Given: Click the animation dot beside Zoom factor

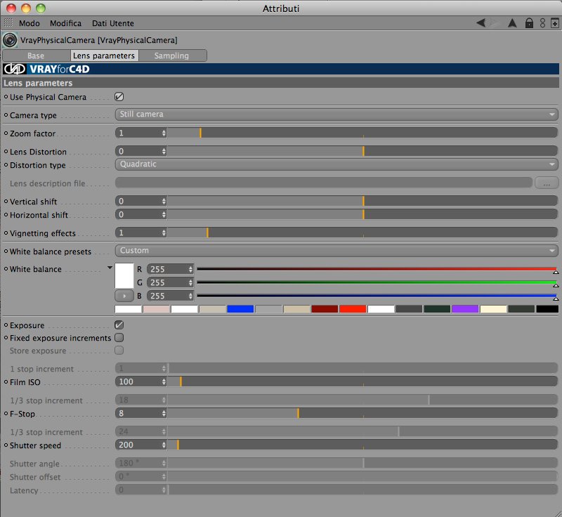Looking at the screenshot, I should [6, 133].
